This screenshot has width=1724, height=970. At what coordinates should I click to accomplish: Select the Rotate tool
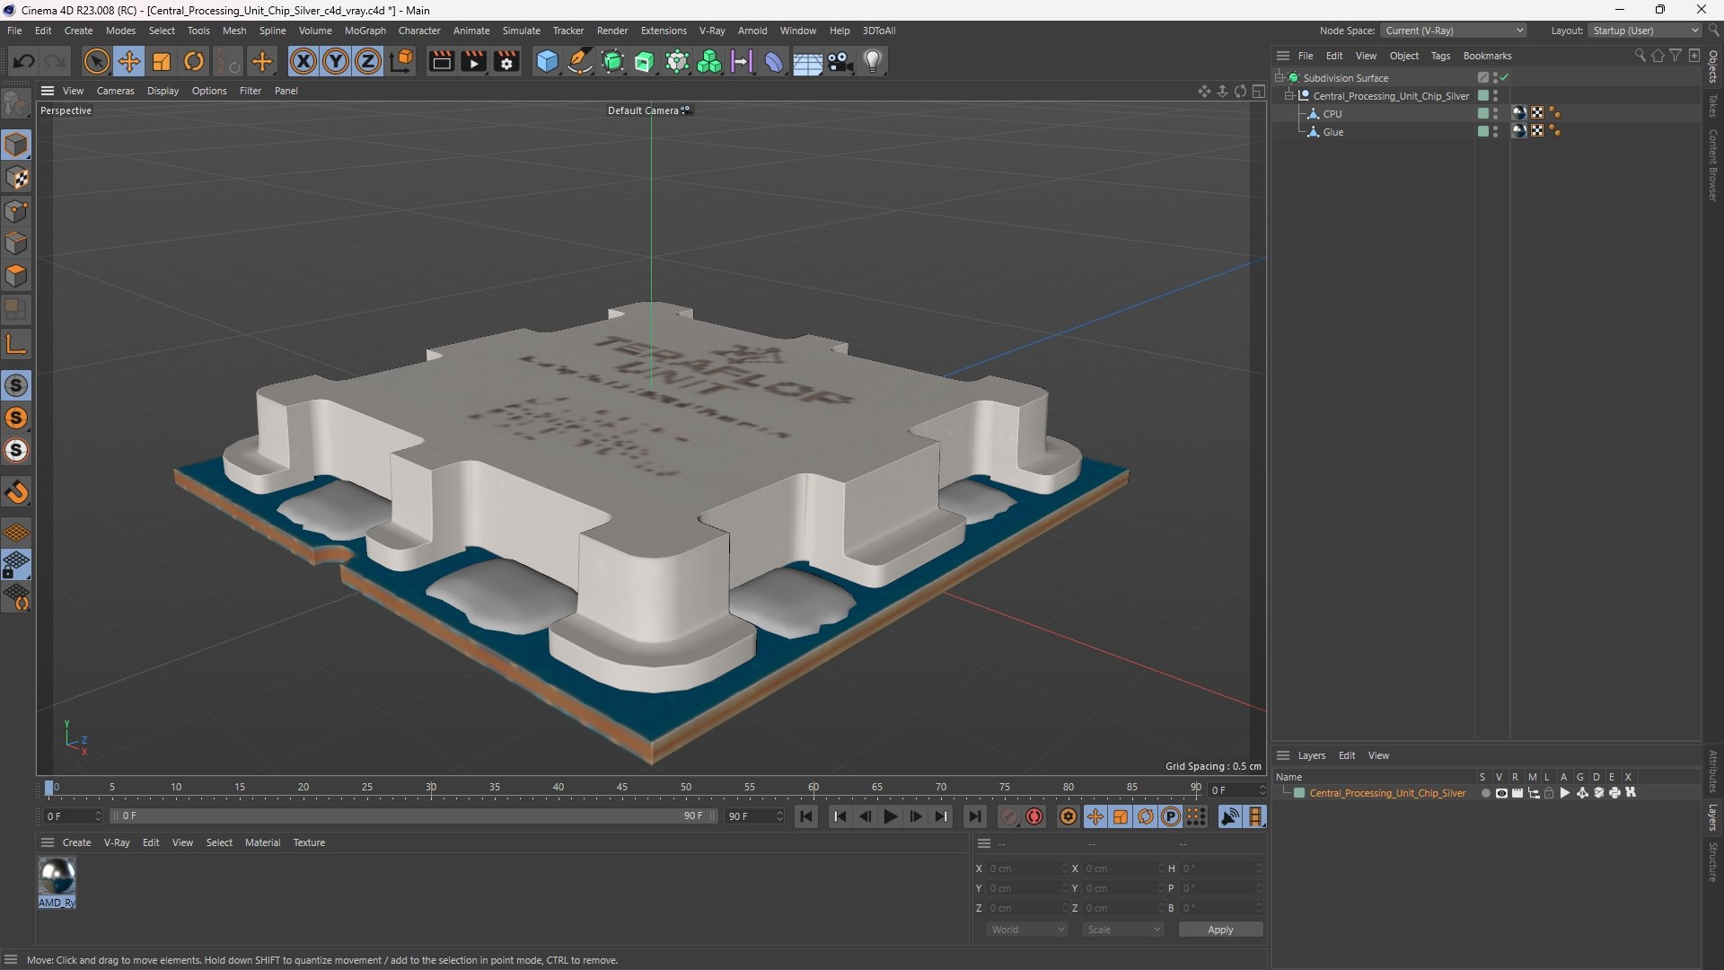[x=194, y=61]
